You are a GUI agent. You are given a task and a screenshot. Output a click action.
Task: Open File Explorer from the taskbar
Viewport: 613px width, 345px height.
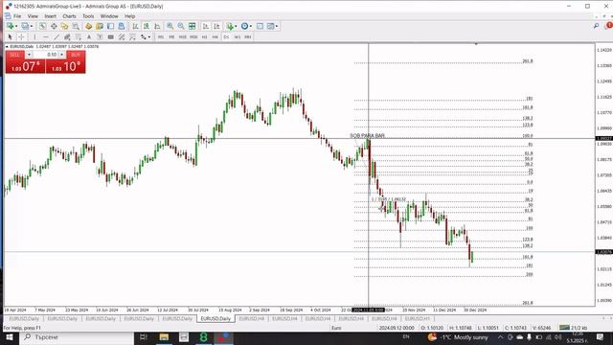tap(164, 337)
